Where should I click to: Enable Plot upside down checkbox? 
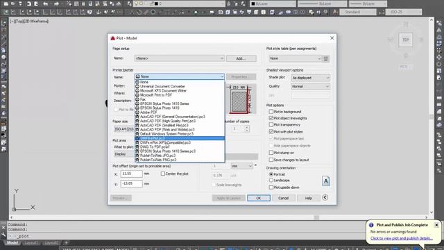(271, 187)
